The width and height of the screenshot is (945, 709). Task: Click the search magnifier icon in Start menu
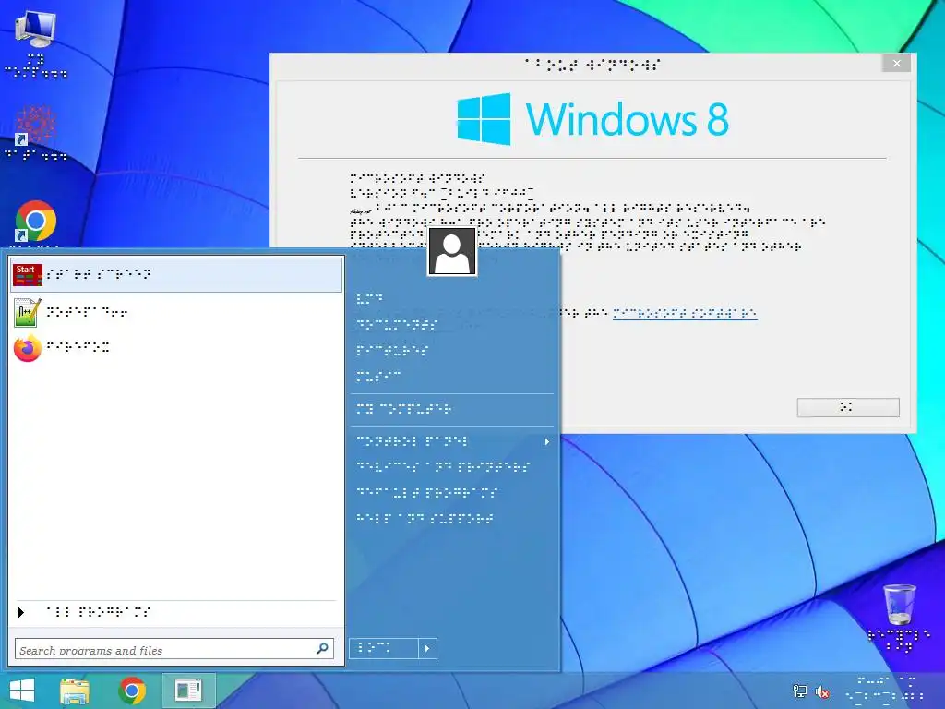[x=322, y=649]
